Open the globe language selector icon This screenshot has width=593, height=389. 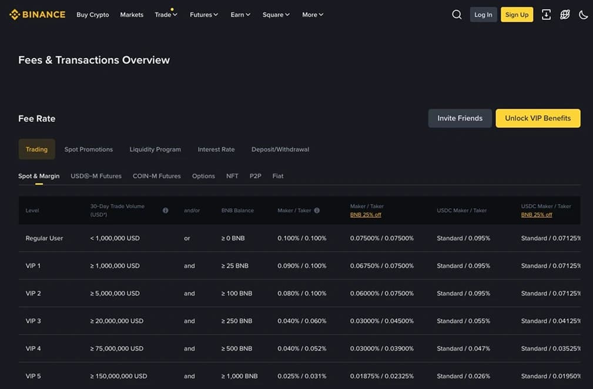(565, 14)
